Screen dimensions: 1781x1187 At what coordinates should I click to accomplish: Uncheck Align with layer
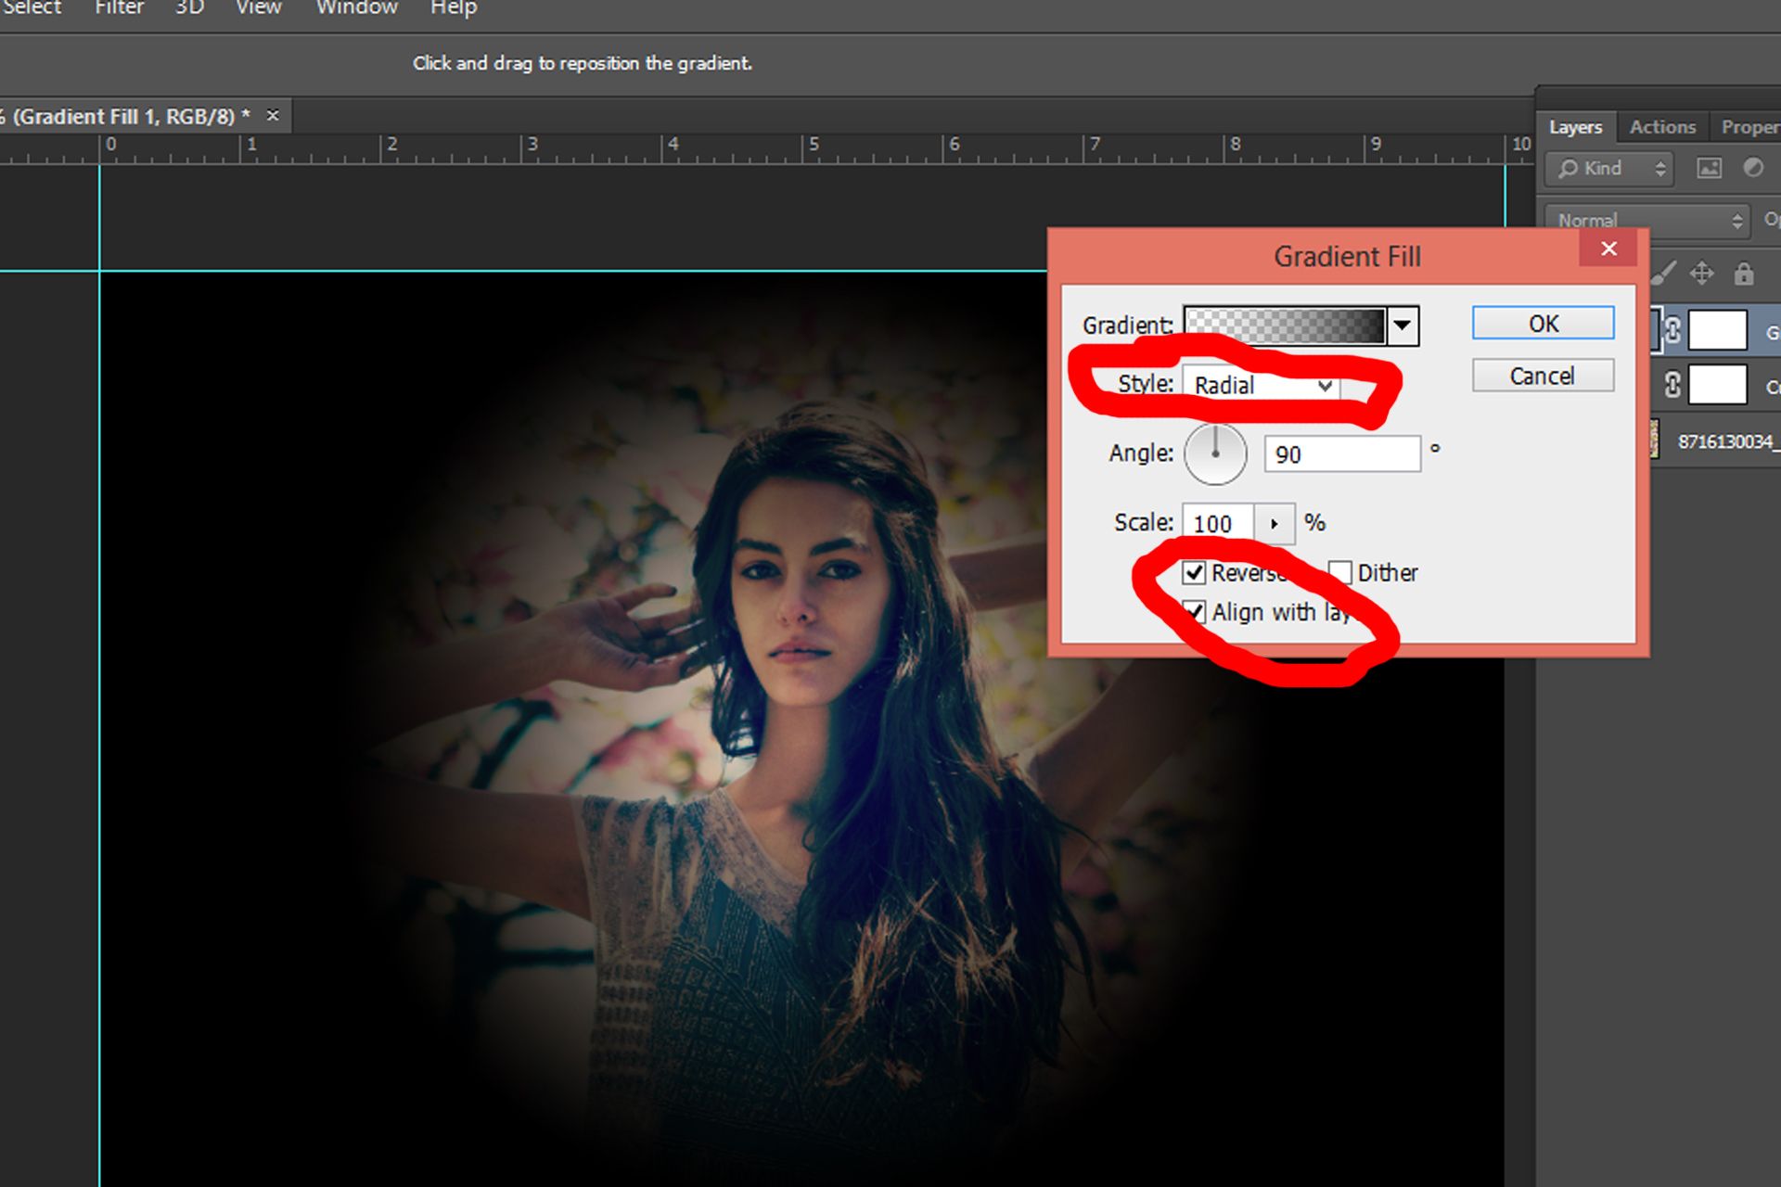coord(1196,612)
